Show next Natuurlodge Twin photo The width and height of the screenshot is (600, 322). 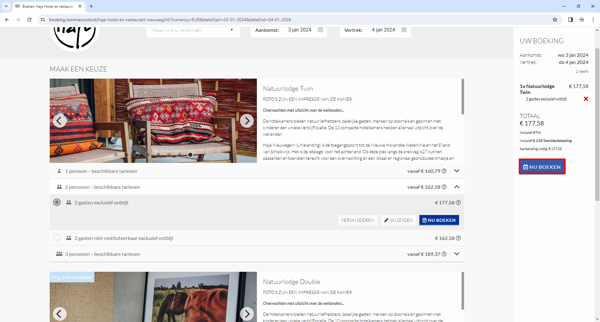[247, 121]
